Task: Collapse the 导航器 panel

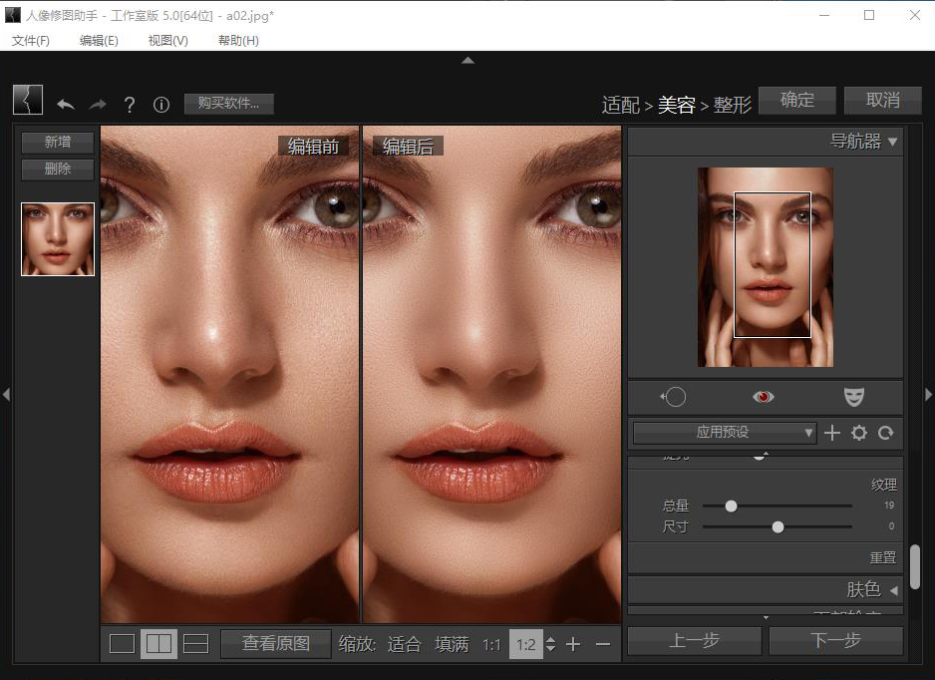Action: [x=892, y=142]
